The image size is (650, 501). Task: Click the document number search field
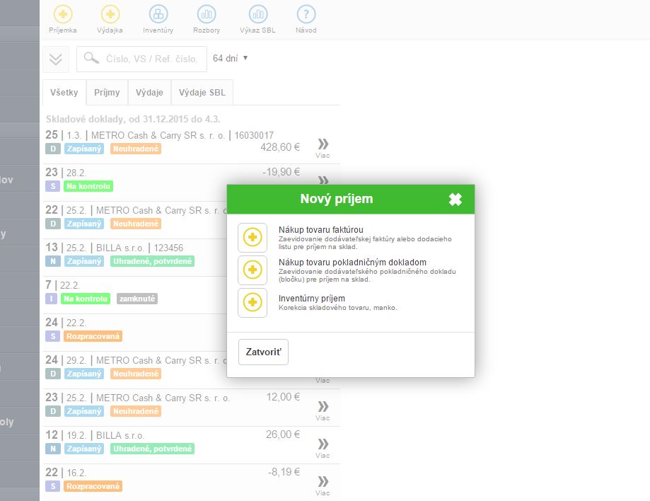click(151, 59)
